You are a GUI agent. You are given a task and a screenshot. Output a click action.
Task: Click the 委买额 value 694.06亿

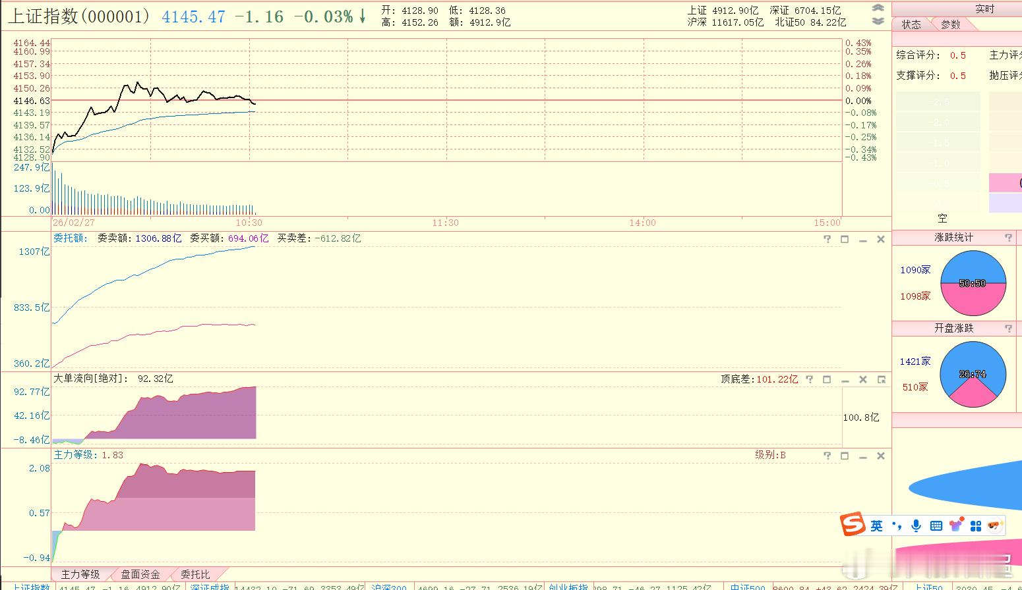248,238
